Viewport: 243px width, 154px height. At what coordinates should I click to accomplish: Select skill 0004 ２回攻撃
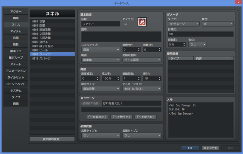click(x=52, y=34)
